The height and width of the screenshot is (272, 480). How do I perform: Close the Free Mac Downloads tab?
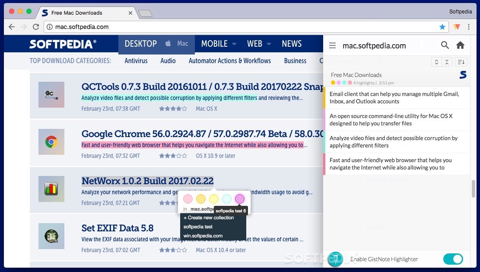[x=130, y=13]
